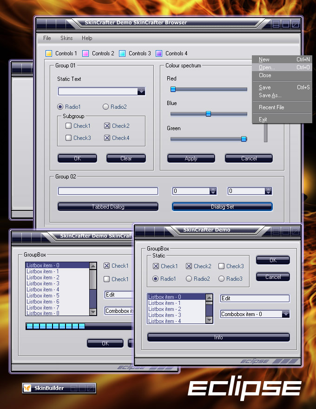Image resolution: width=316 pixels, height=409 pixels.
Task: Select Recent File menu entry
Action: [271, 107]
